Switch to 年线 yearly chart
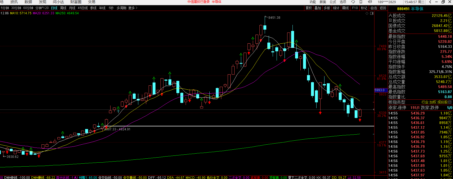This screenshot has height=179, width=453. (102, 8)
